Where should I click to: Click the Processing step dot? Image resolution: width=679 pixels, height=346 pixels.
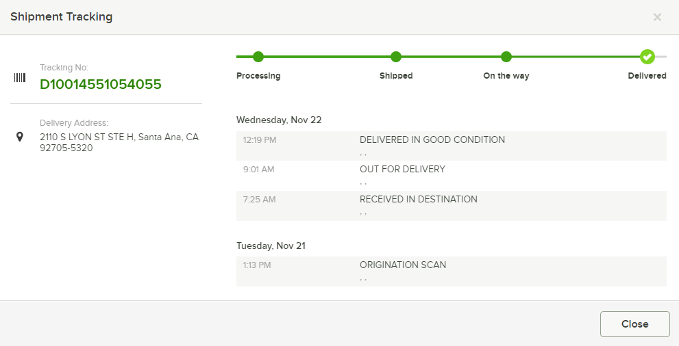pyautogui.click(x=258, y=57)
